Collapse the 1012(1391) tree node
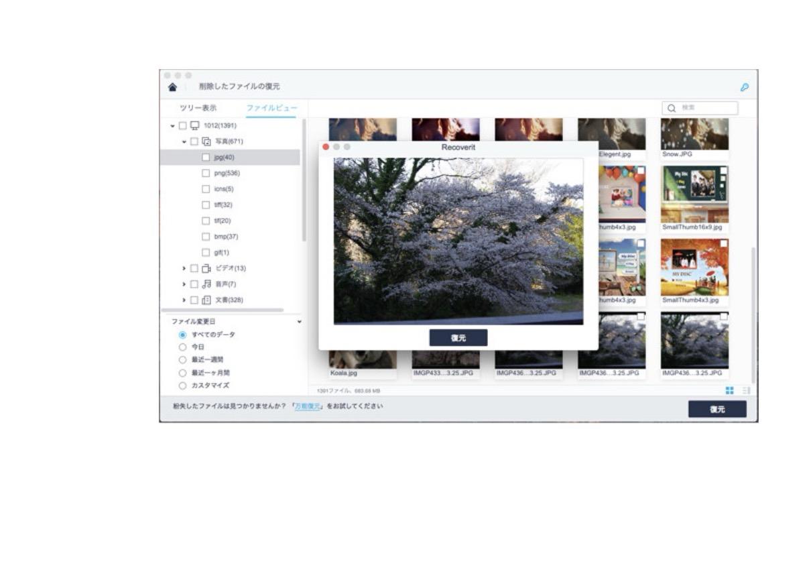Viewport: 805px width, 574px height. point(172,125)
